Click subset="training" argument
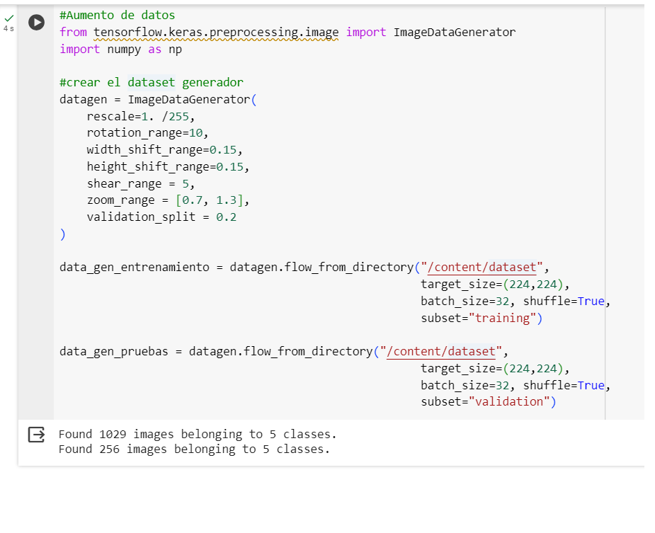Viewport: 655px width, 533px height. click(x=482, y=318)
